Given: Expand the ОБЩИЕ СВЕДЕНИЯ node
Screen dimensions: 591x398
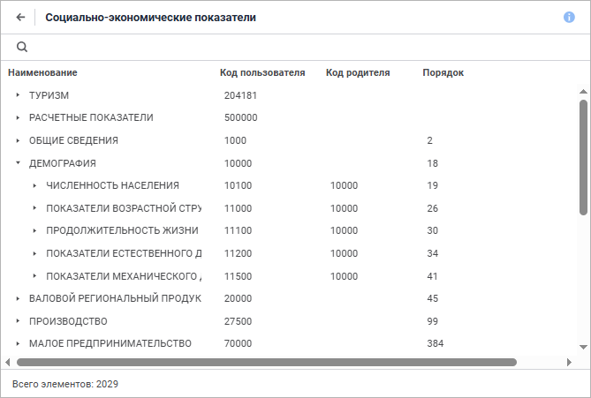Looking at the screenshot, I should 18,140.
